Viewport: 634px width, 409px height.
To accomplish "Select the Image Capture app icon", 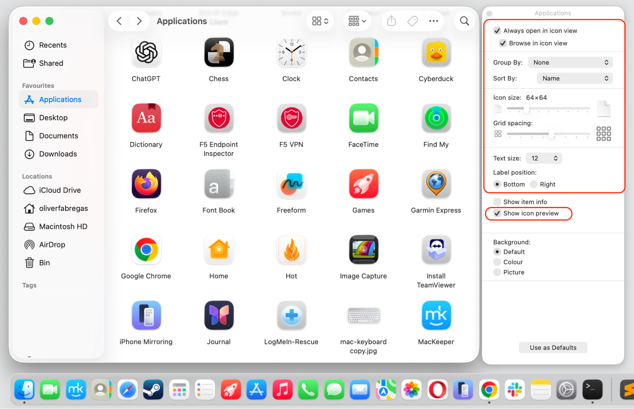I will click(x=364, y=250).
